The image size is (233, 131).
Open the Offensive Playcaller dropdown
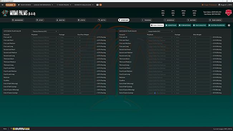(x=45, y=31)
